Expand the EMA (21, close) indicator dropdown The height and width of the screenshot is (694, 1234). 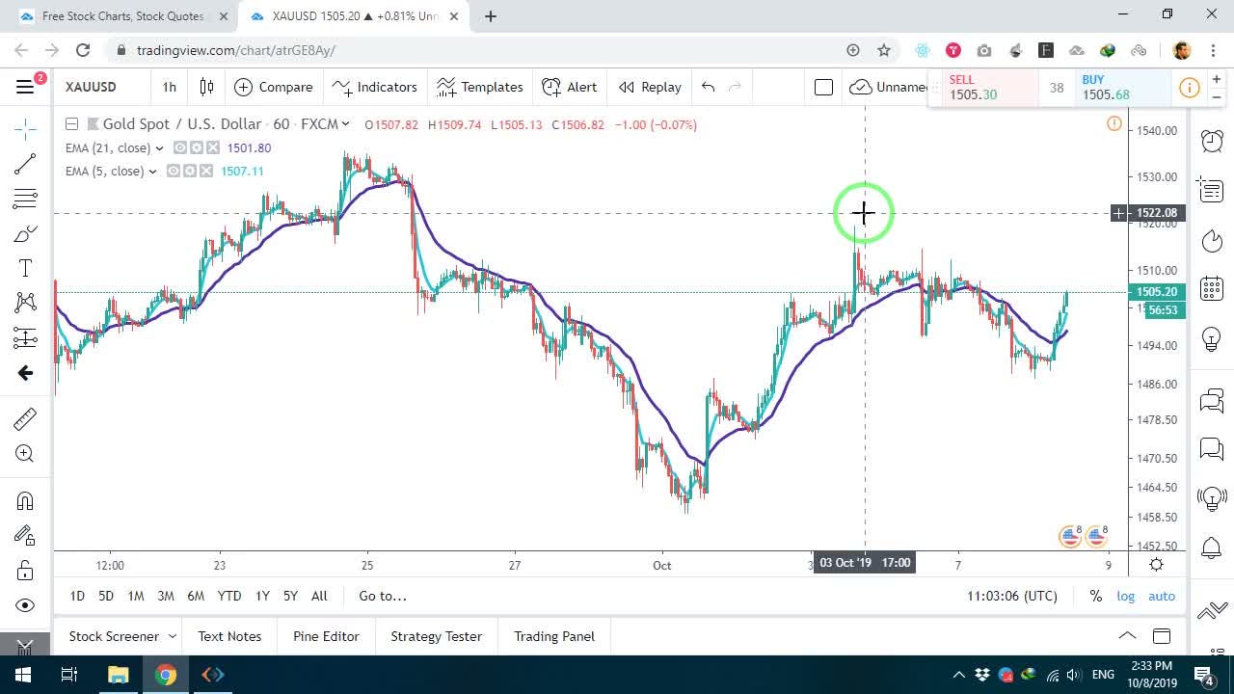coord(159,148)
